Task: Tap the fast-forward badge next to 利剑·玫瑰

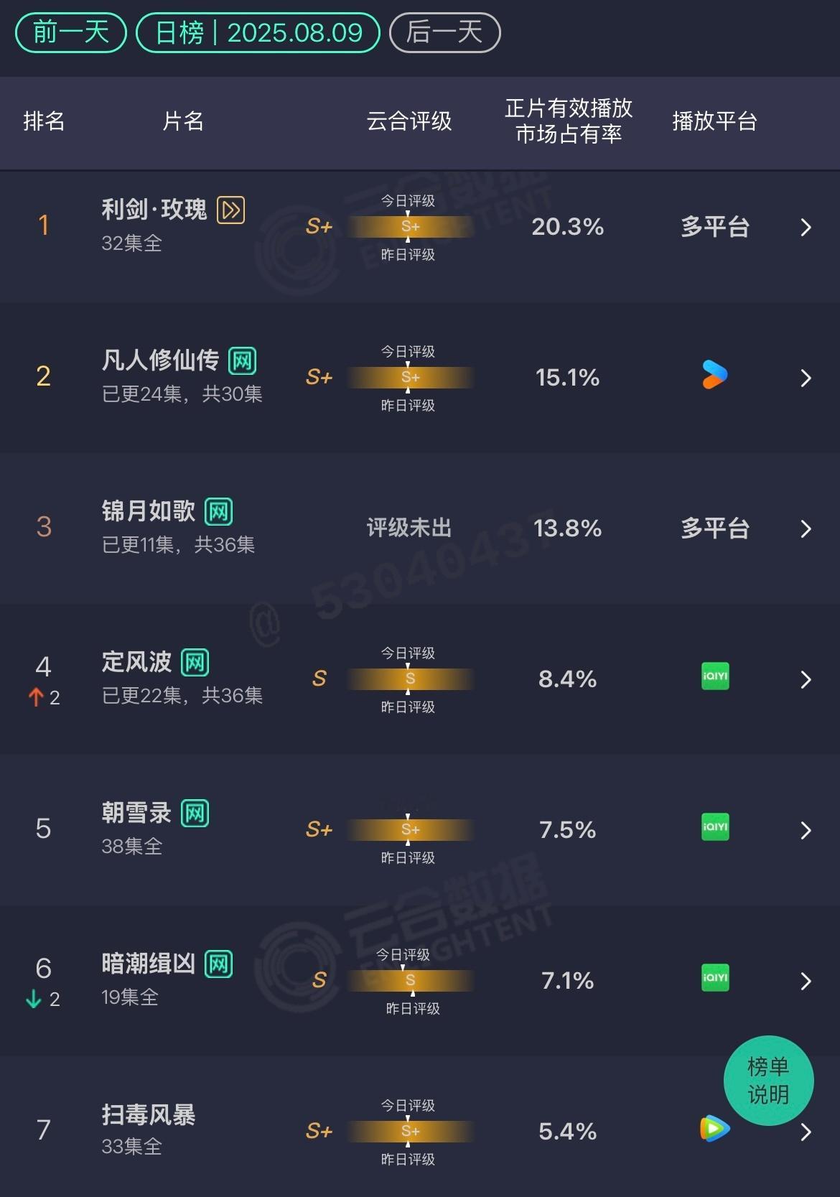Action: coord(231,210)
